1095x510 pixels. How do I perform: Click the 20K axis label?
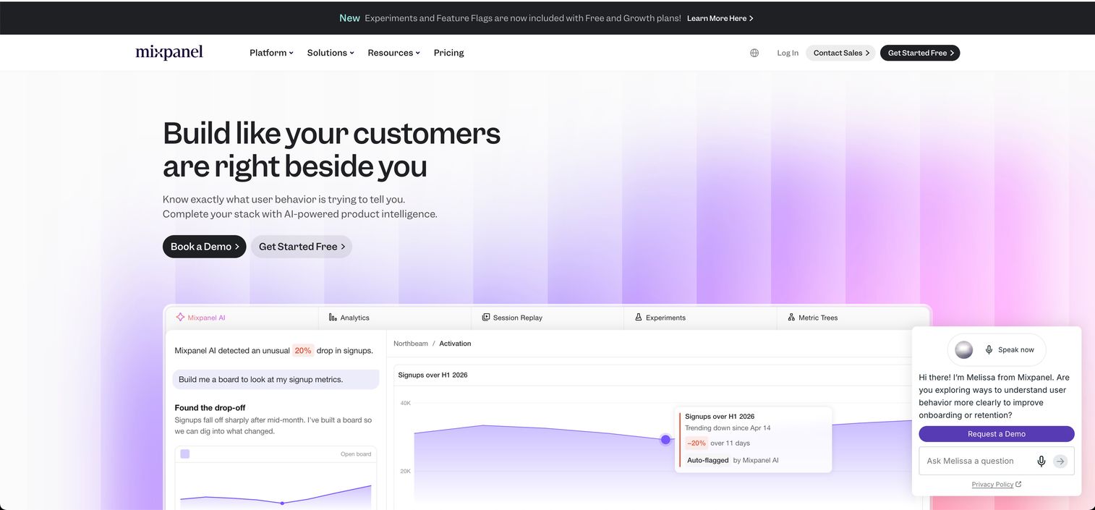(x=405, y=471)
